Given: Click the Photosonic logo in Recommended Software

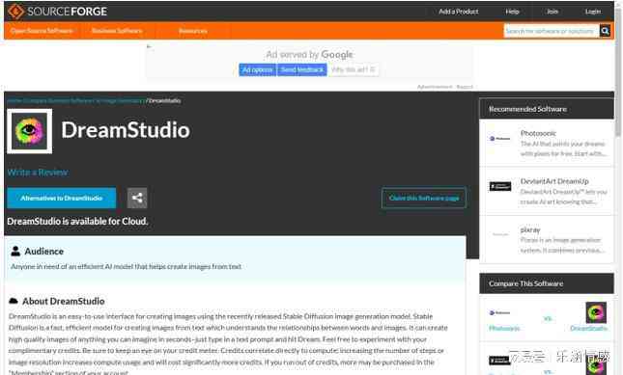Looking at the screenshot, I should click(x=499, y=139).
